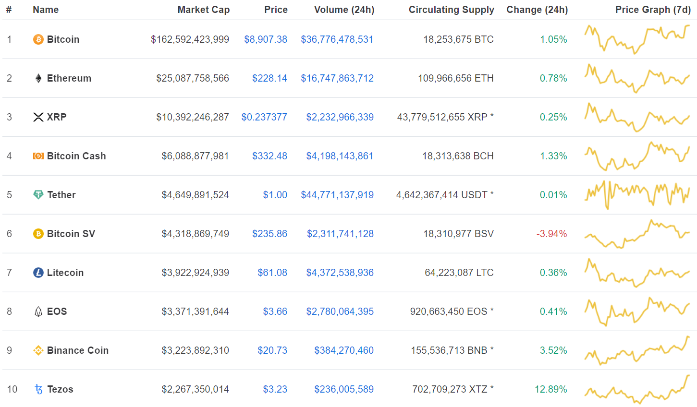
Task: Sort by Price column header
Action: coord(276,10)
